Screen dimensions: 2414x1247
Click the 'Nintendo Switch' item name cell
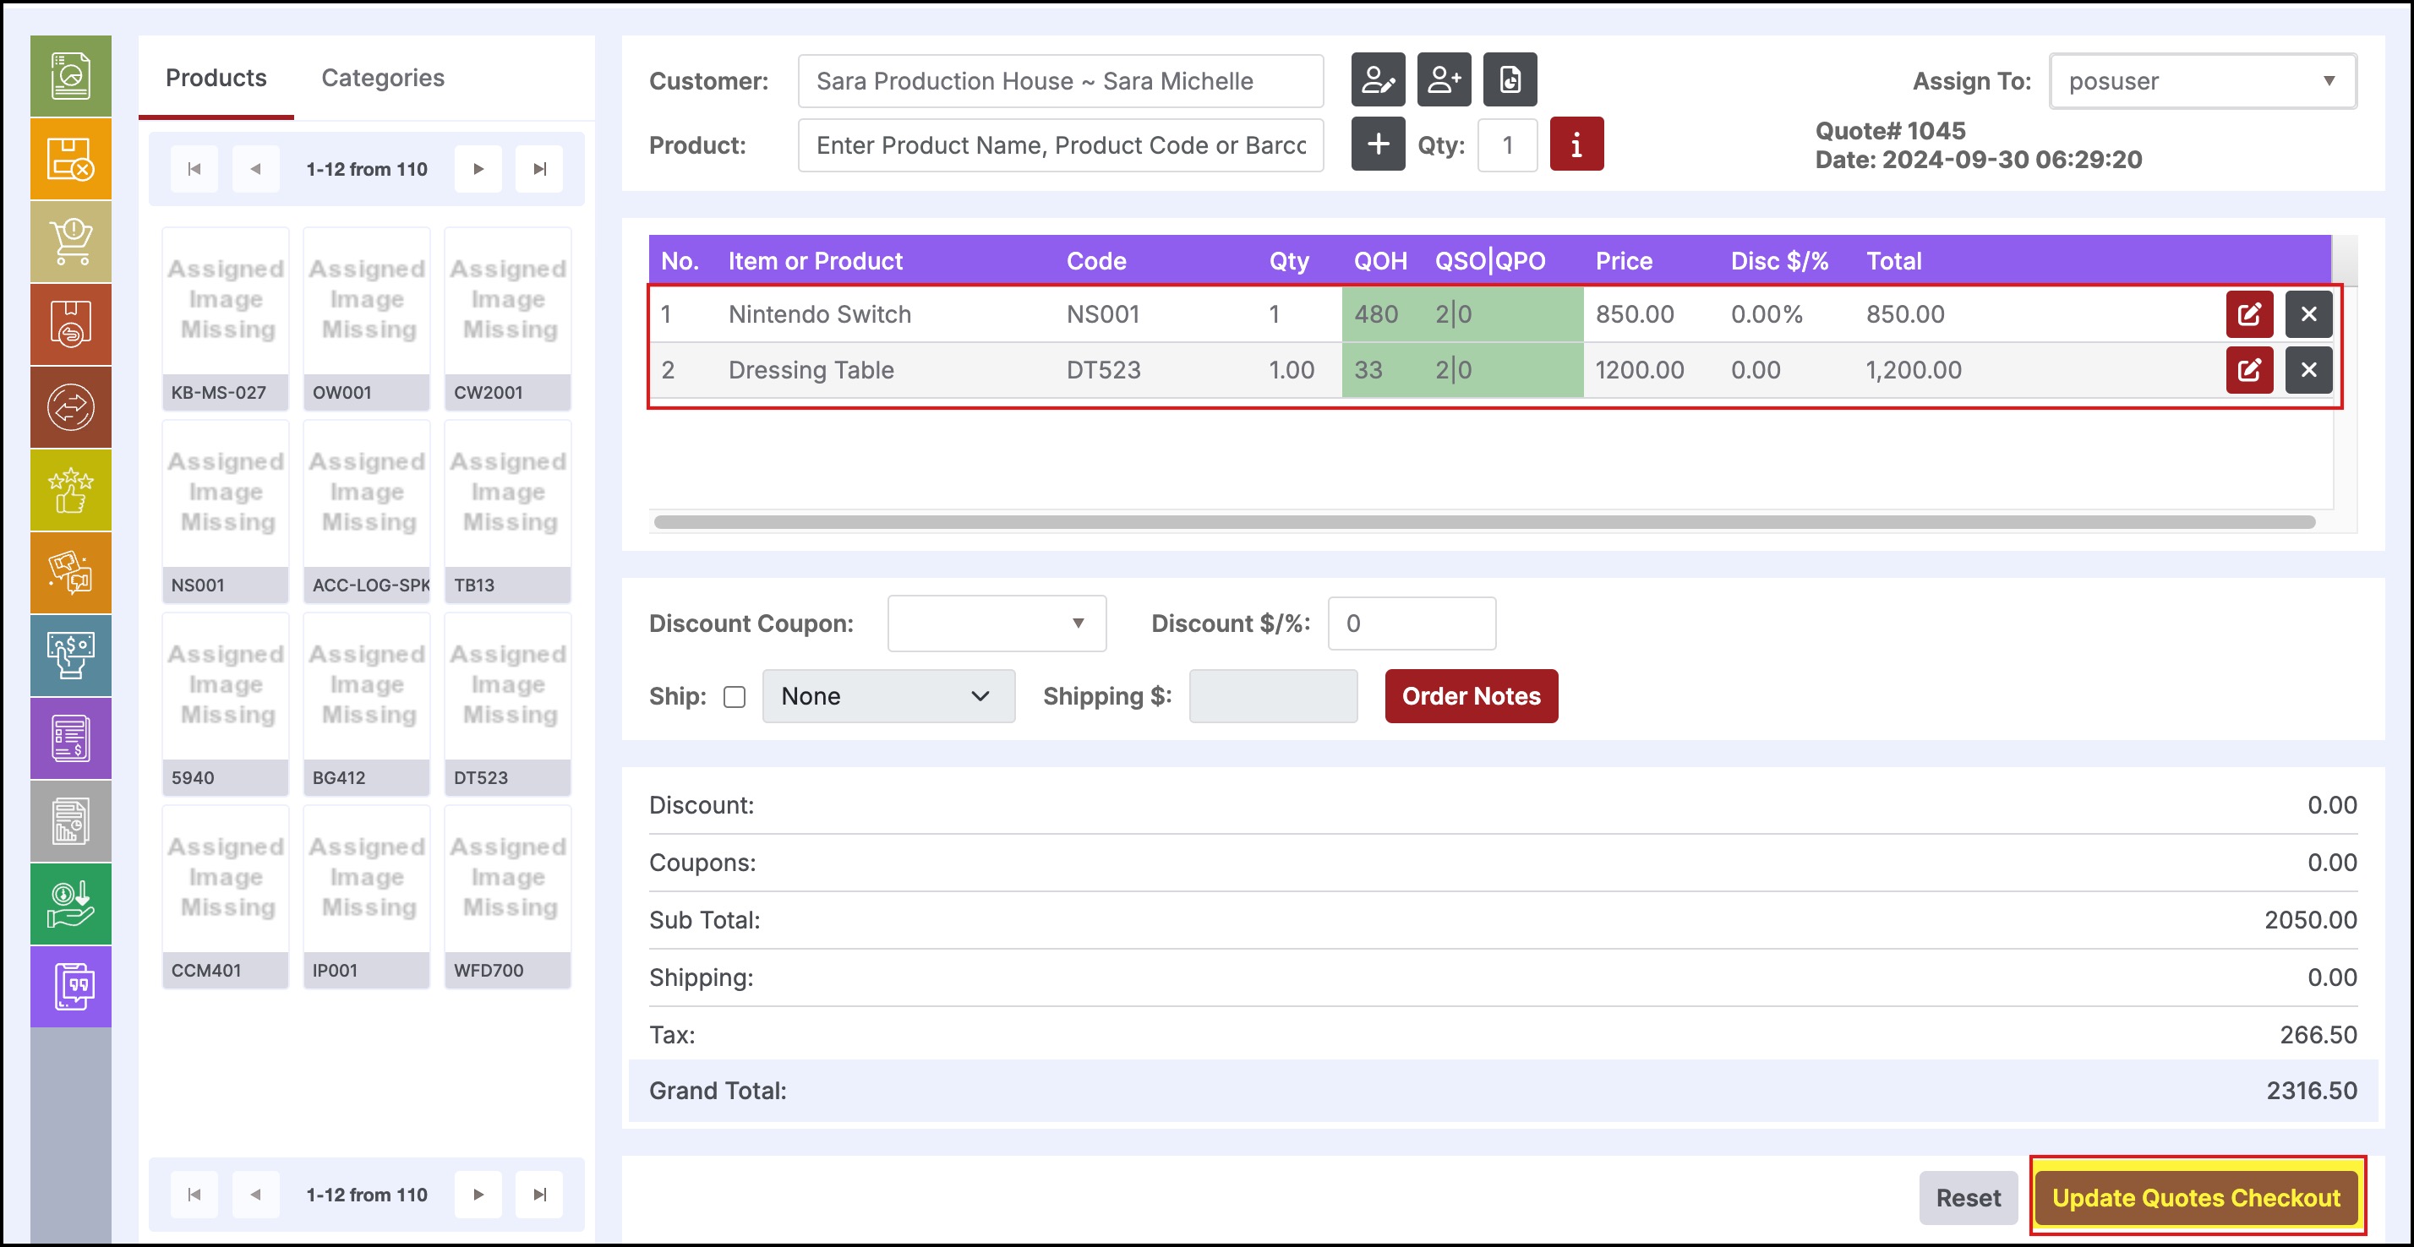(819, 313)
